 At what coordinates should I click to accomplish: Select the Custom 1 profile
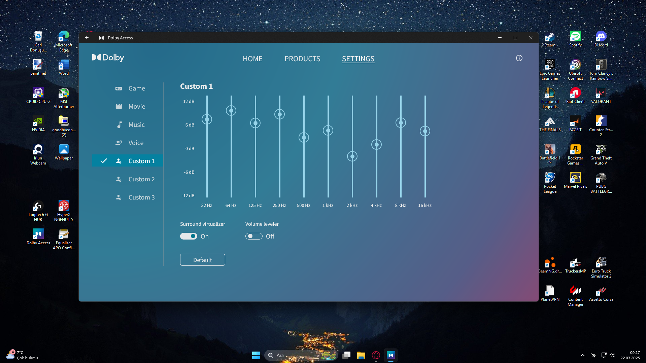[x=128, y=161]
